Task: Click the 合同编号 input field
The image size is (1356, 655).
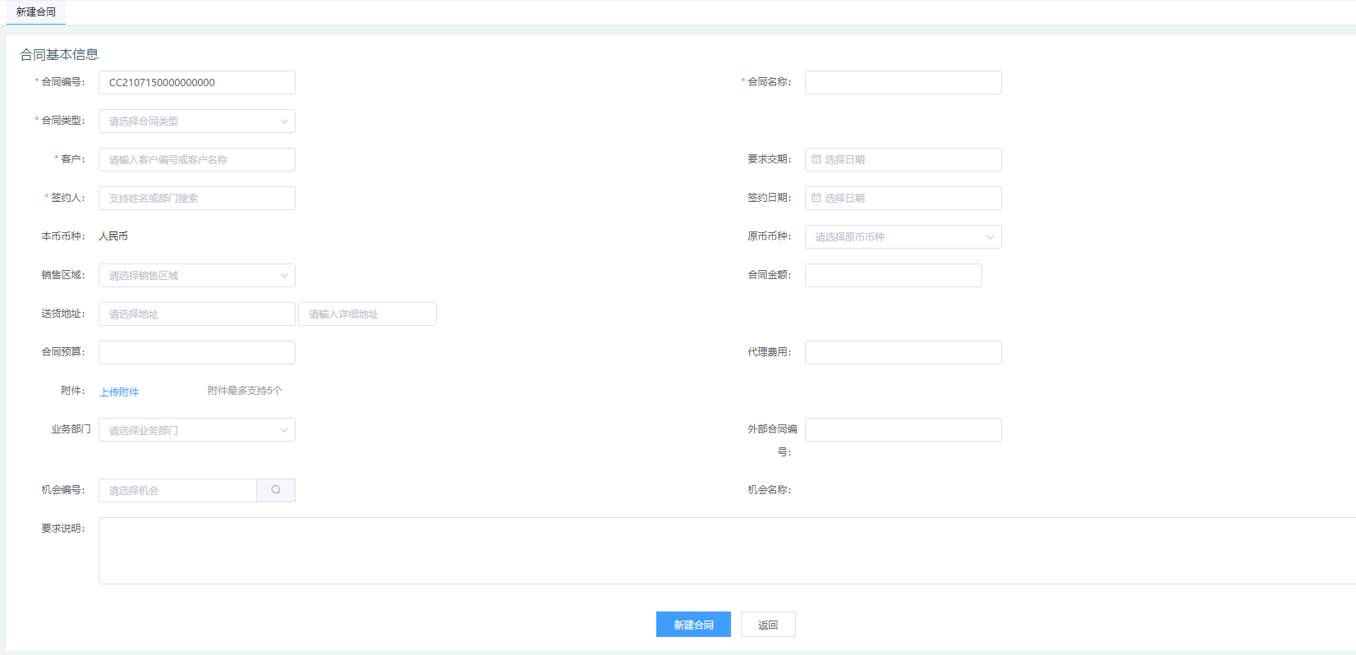Action: [x=196, y=83]
